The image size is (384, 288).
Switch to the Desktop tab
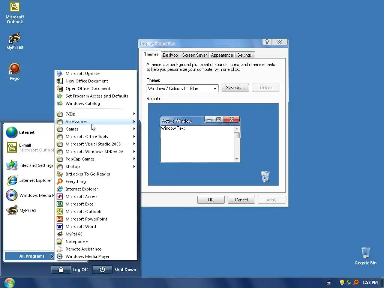tap(170, 55)
